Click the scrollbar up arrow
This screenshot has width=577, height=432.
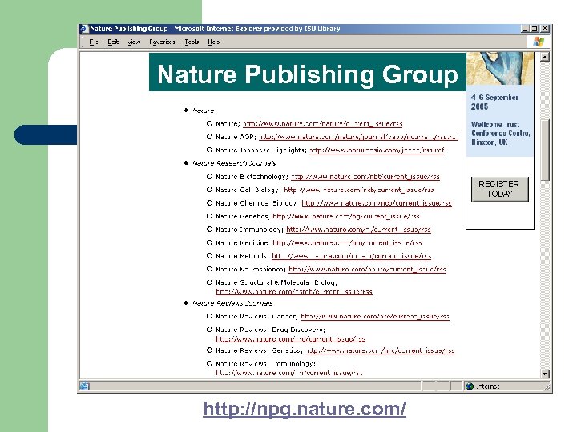point(545,57)
